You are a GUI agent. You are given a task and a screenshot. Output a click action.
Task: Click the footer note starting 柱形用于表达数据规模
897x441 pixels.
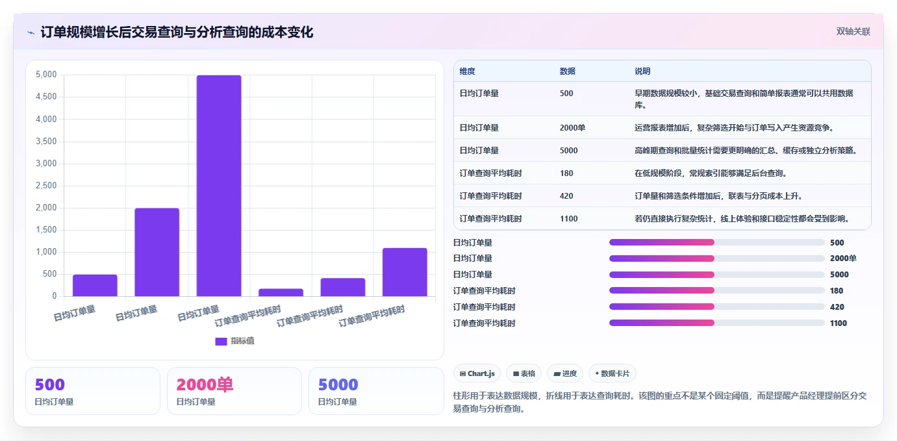click(660, 402)
